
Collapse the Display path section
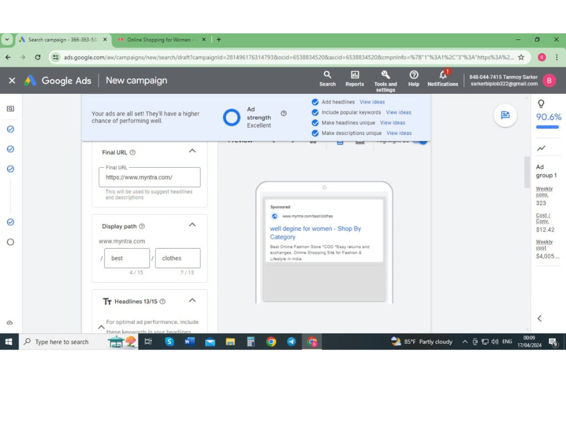pyautogui.click(x=192, y=225)
